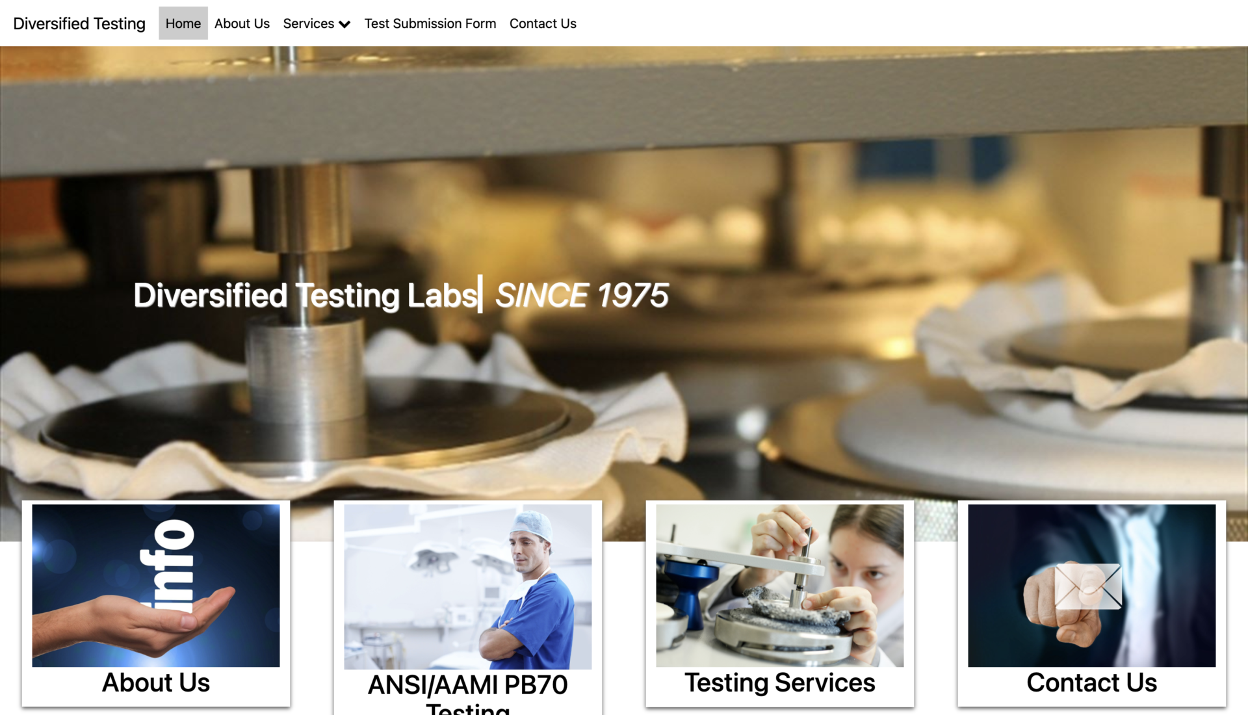Click the Services chevron arrow icon
The image size is (1248, 715).
tap(344, 25)
